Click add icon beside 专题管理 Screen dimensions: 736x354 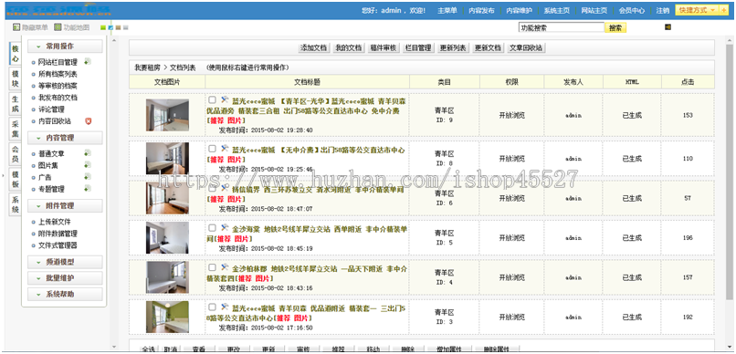pos(88,189)
